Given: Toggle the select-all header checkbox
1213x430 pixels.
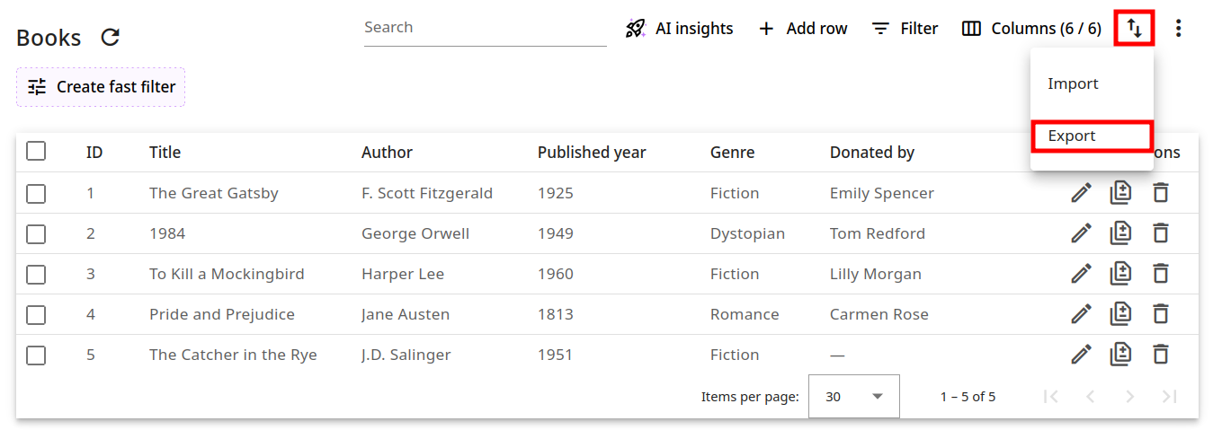Looking at the screenshot, I should tap(36, 152).
